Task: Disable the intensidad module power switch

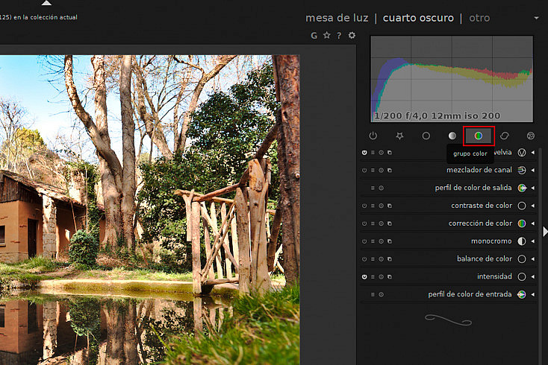Action: tap(364, 277)
